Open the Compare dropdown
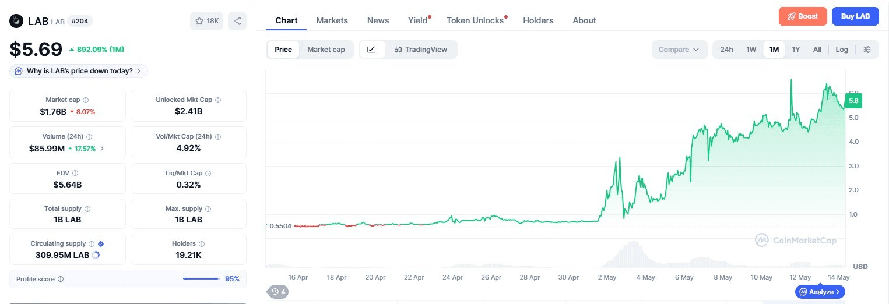 [x=679, y=50]
